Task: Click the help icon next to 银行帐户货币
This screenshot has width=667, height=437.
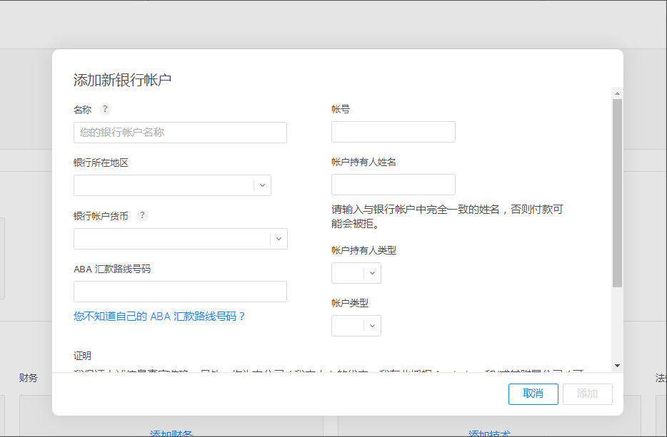Action: coord(142,215)
